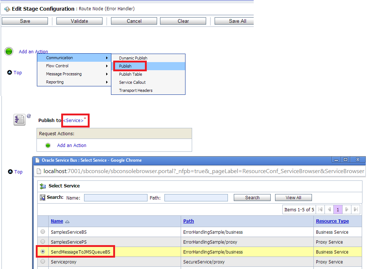Click the Save All button
This screenshot has width=368, height=269.
tap(234, 21)
